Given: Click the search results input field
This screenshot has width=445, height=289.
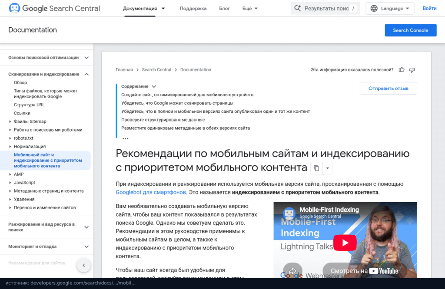Looking at the screenshot, I should pyautogui.click(x=325, y=8).
